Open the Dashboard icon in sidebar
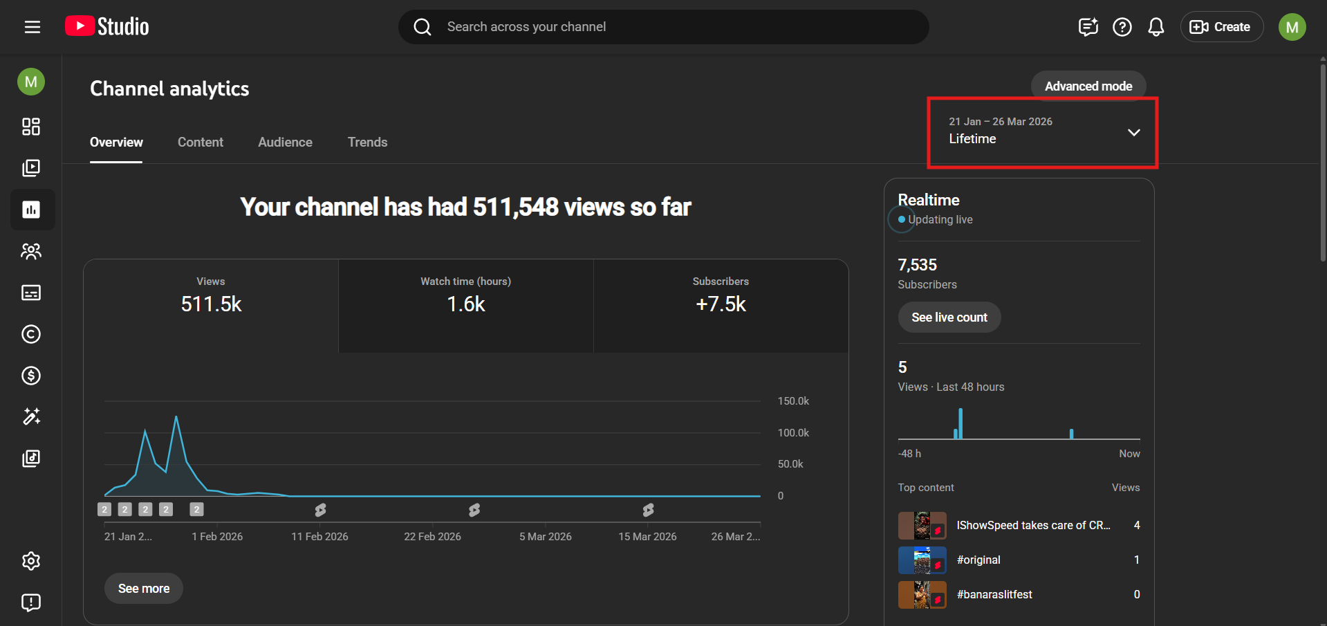This screenshot has height=626, width=1327. coord(31,127)
